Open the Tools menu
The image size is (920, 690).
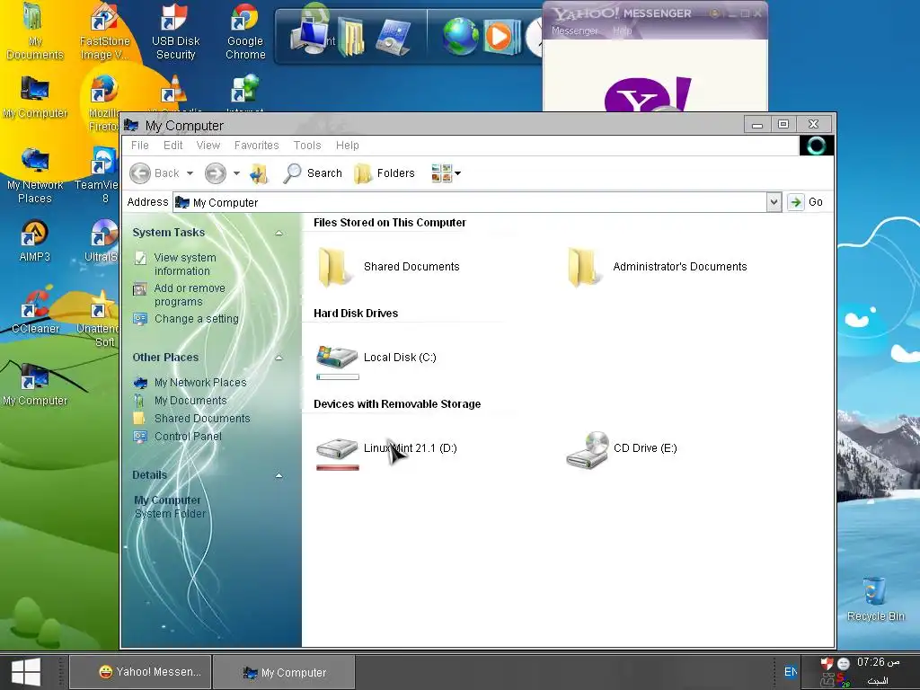(x=307, y=145)
